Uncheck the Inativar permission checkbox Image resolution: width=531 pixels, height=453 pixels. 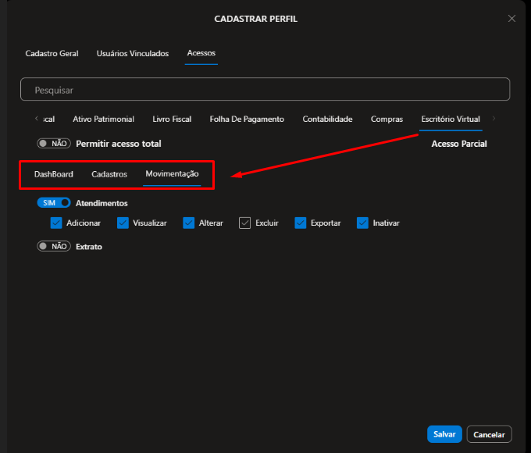pyautogui.click(x=362, y=223)
